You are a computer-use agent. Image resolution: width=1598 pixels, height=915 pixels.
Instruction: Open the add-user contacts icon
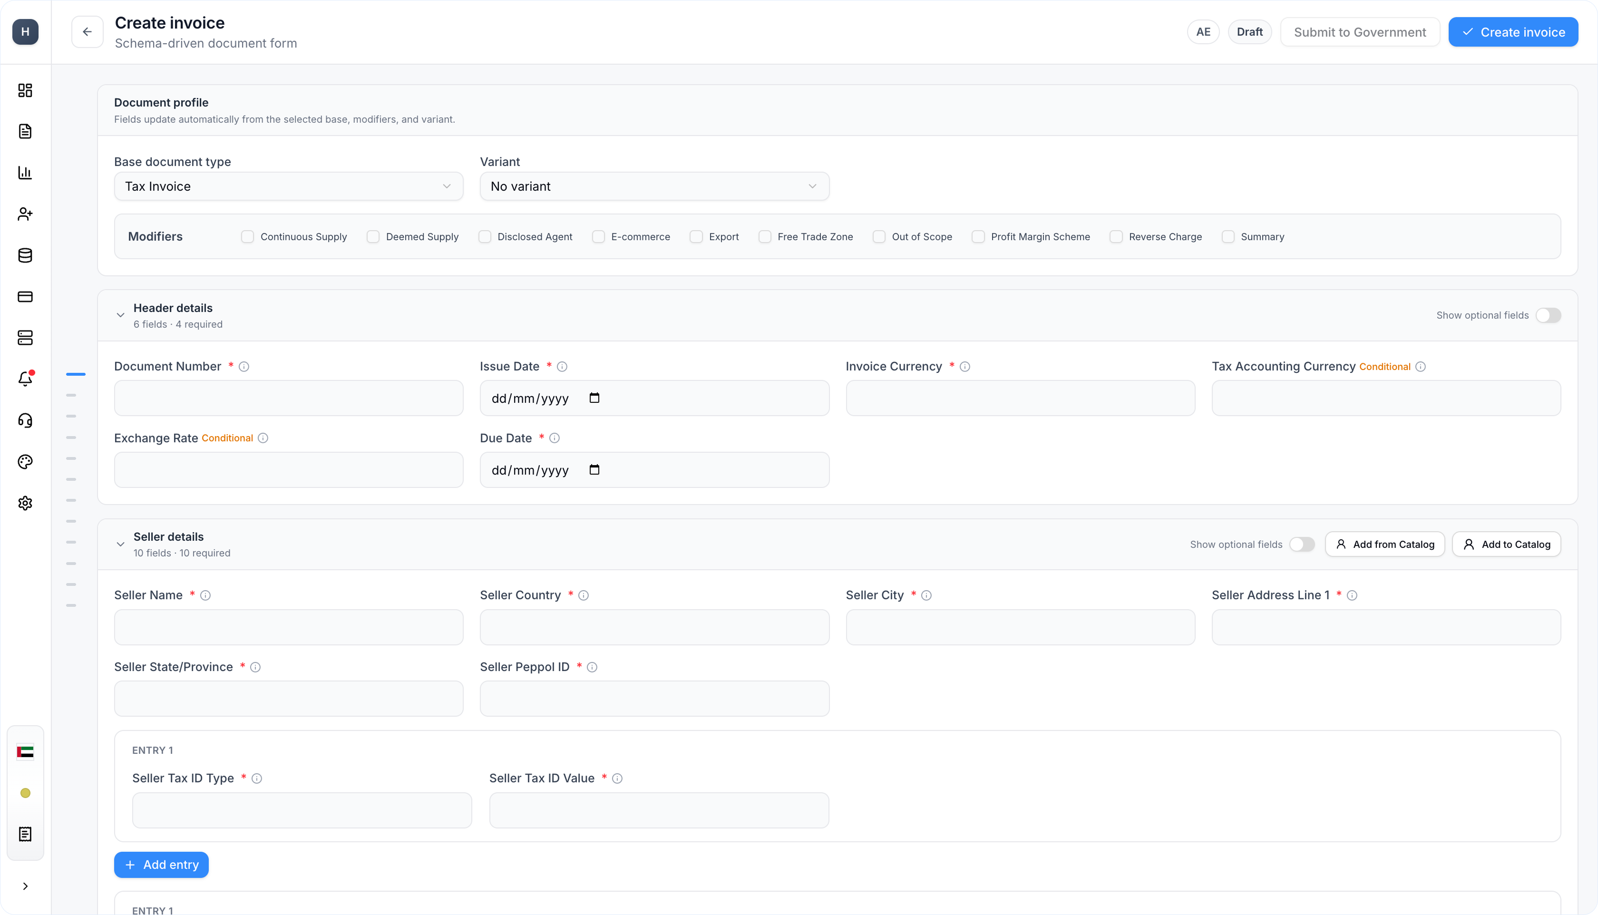point(25,214)
